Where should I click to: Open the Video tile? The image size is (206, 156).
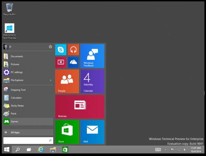(x=61, y=62)
